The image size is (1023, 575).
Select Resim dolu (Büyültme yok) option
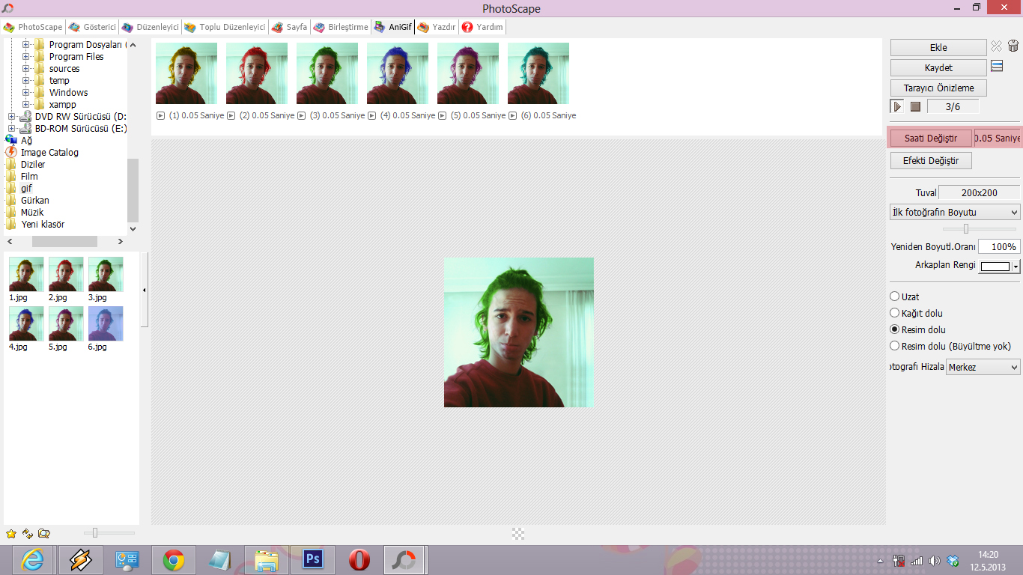894,346
